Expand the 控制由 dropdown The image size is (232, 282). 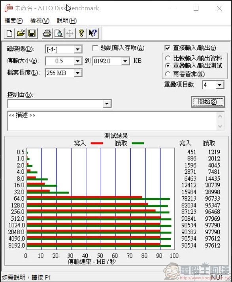[107, 103]
